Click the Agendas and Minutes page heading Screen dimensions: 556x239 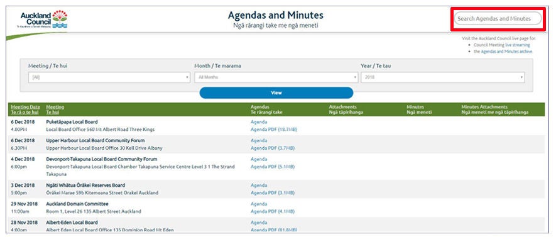point(276,15)
